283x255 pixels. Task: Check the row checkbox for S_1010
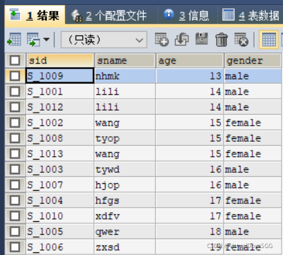point(15,216)
